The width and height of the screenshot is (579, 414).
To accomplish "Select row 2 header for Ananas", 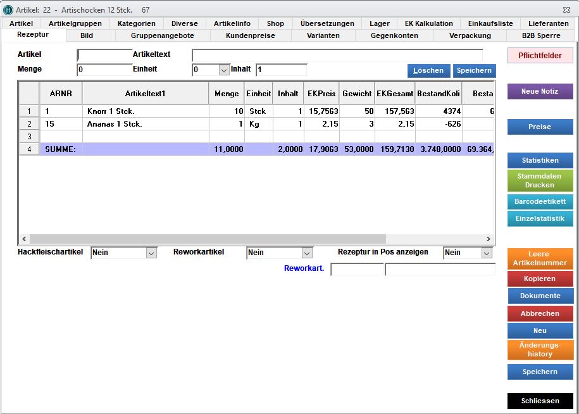I will 28,124.
